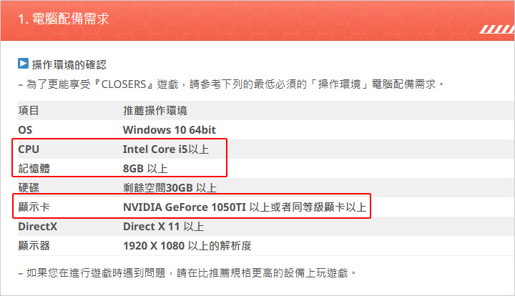Click the Direct X 11 以上 value
The height and width of the screenshot is (296, 515).
pos(164,227)
